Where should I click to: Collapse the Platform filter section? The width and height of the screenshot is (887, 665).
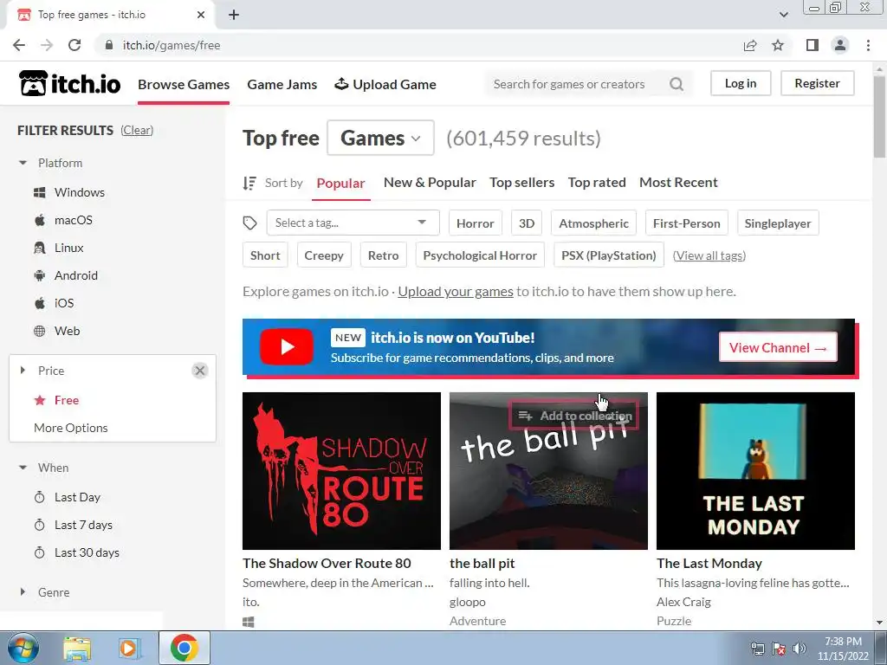click(x=23, y=163)
